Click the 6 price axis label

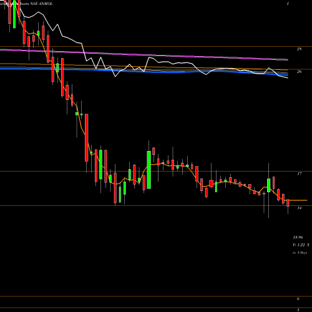pyautogui.click(x=298, y=299)
